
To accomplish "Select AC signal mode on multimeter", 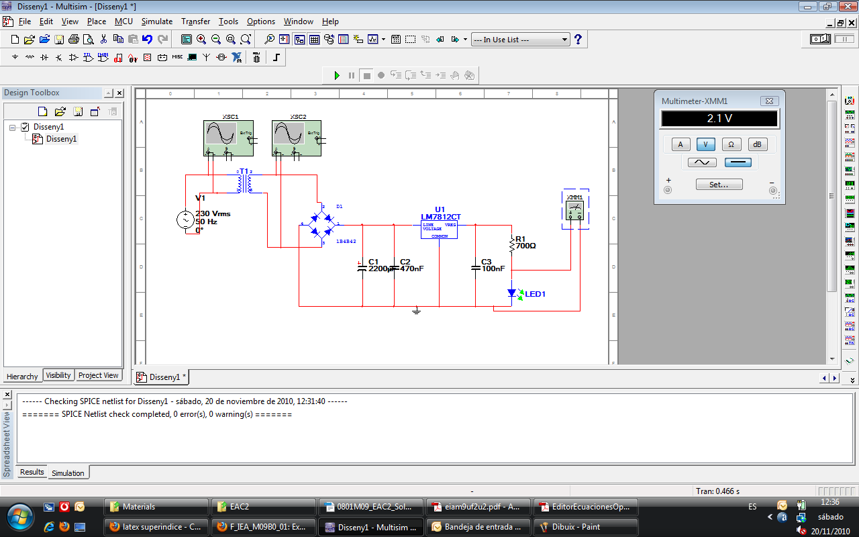I will click(702, 162).
